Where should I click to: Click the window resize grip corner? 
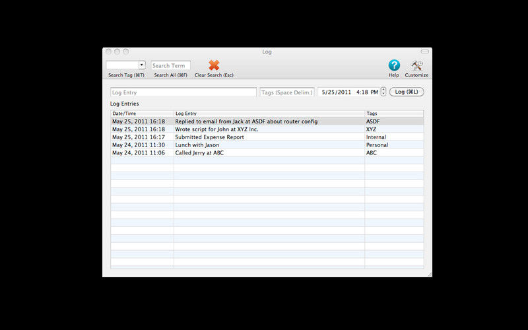click(x=430, y=275)
